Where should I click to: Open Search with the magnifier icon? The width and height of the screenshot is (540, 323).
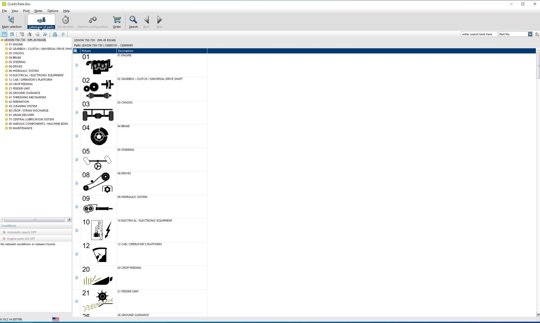[133, 22]
